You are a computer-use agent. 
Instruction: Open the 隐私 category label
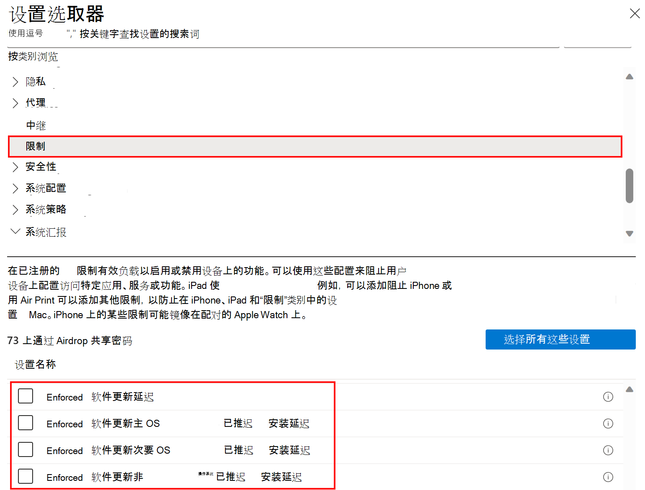point(36,82)
